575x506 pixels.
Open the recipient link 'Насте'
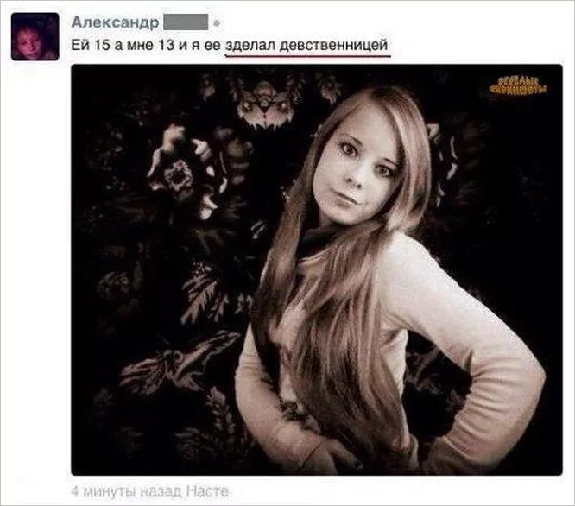207,491
